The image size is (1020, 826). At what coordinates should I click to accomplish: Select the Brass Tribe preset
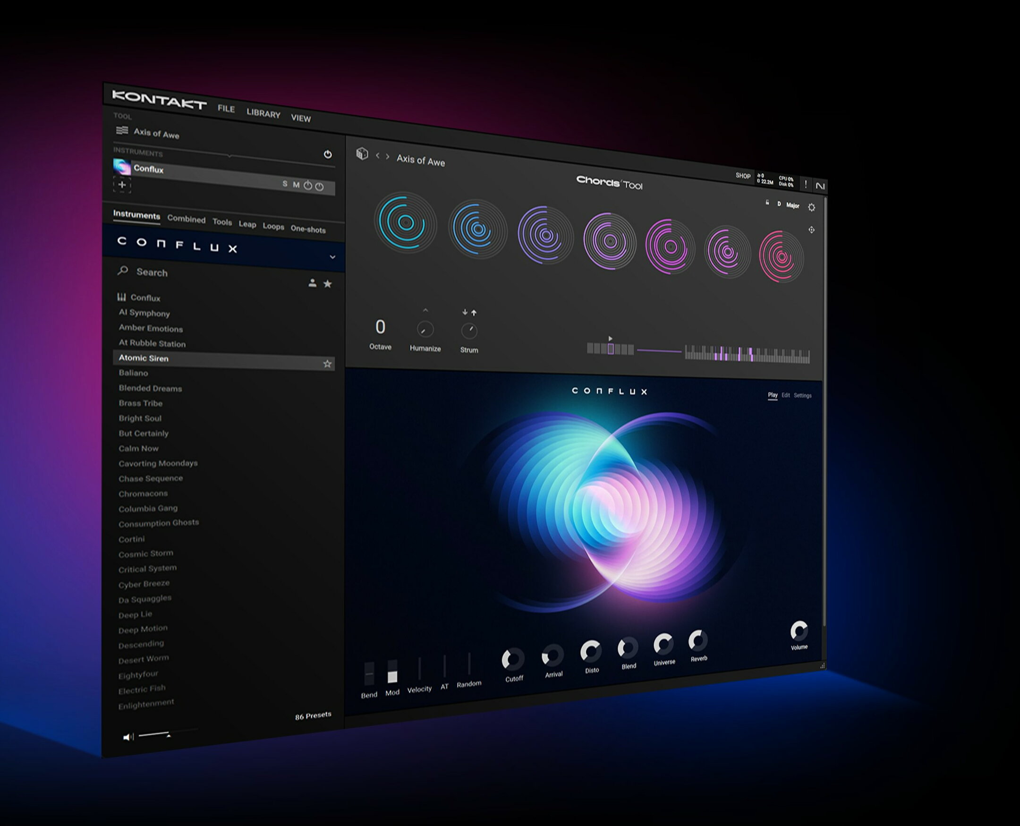click(140, 403)
